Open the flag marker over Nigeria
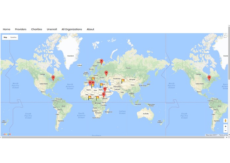 click(x=89, y=98)
